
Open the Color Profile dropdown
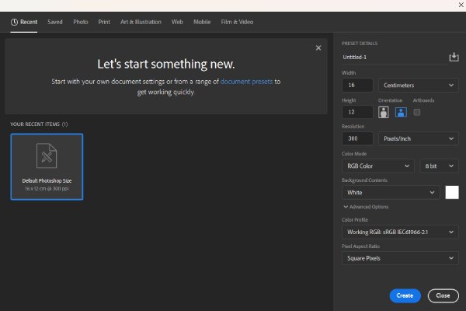(399, 231)
